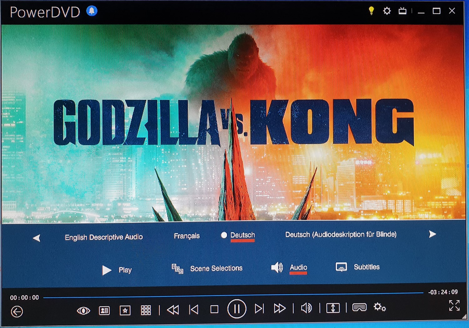The width and height of the screenshot is (469, 328).
Task: Click the video zoom fit icon
Action: 333,308
